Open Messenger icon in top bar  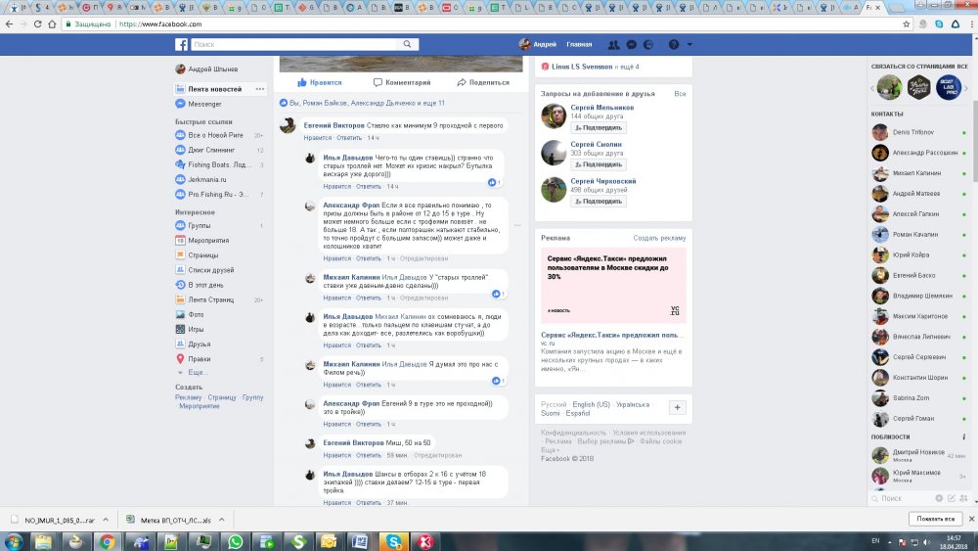pos(632,45)
